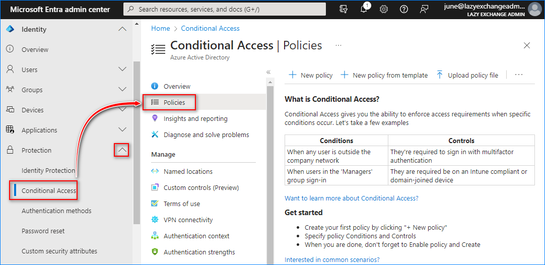Screen dimensions: 545x265
Task: Open Identity Protection in sidebar
Action: [x=48, y=170]
